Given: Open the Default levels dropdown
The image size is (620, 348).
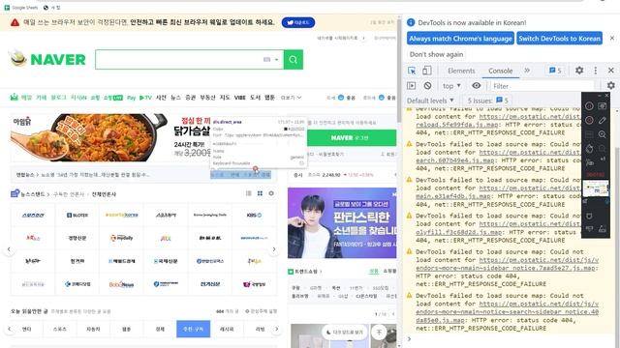Looking at the screenshot, I should coord(430,101).
